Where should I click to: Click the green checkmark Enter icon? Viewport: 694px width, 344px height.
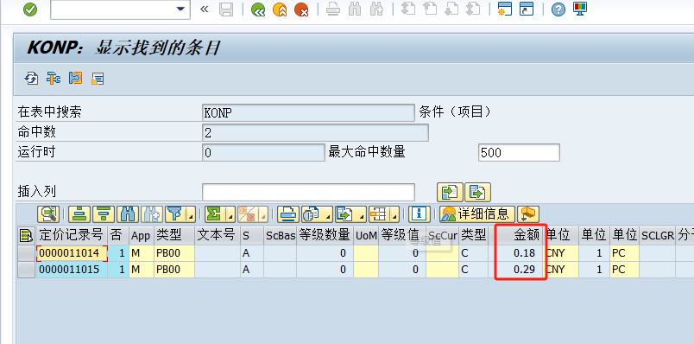tap(30, 10)
